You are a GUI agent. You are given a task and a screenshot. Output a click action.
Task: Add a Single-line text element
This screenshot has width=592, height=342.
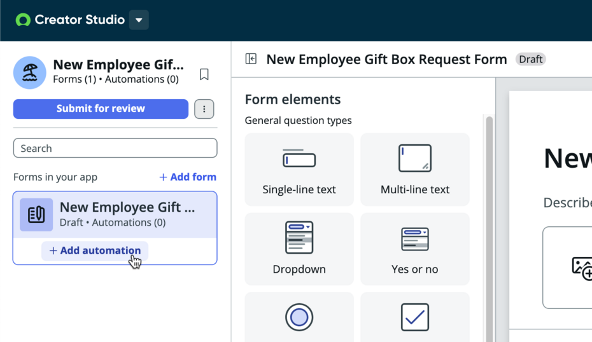point(299,169)
